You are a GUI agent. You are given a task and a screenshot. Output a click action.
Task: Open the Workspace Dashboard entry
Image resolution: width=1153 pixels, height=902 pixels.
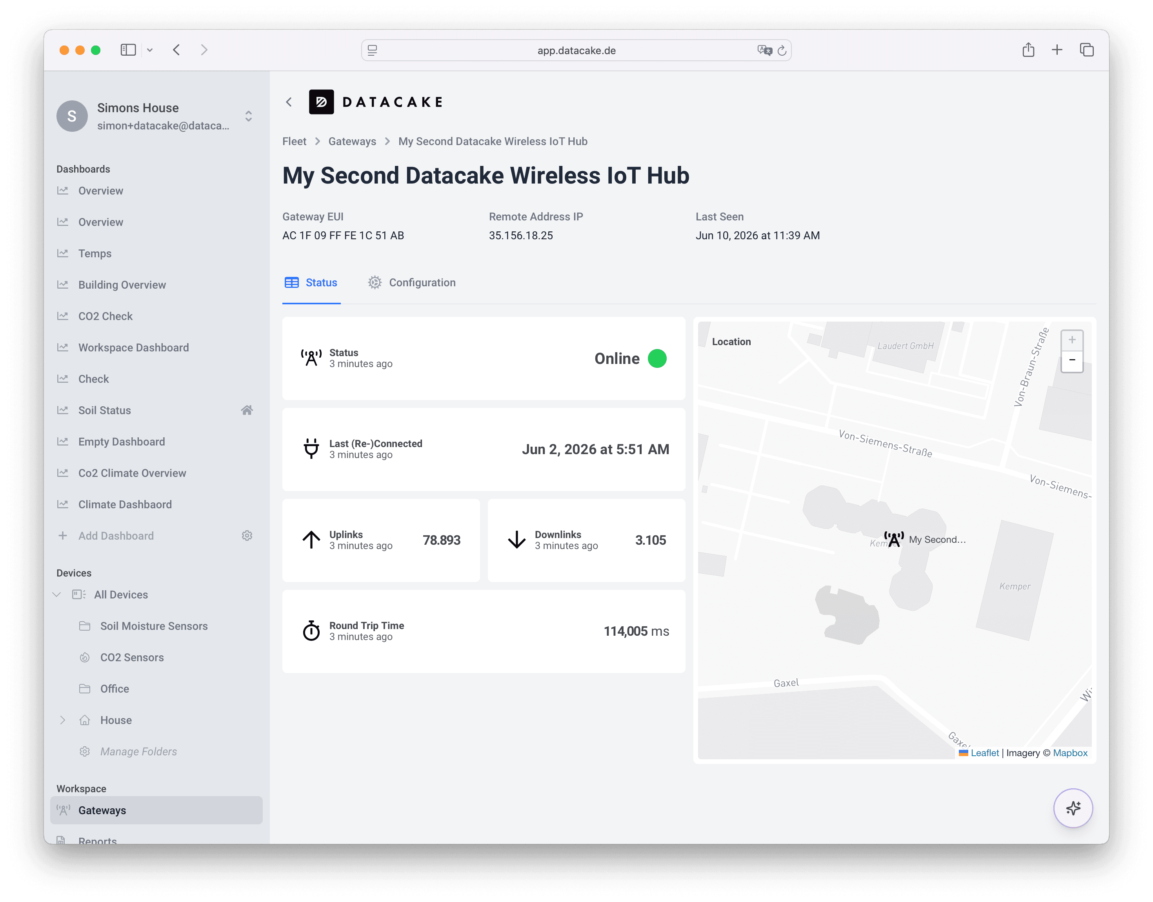click(x=134, y=347)
